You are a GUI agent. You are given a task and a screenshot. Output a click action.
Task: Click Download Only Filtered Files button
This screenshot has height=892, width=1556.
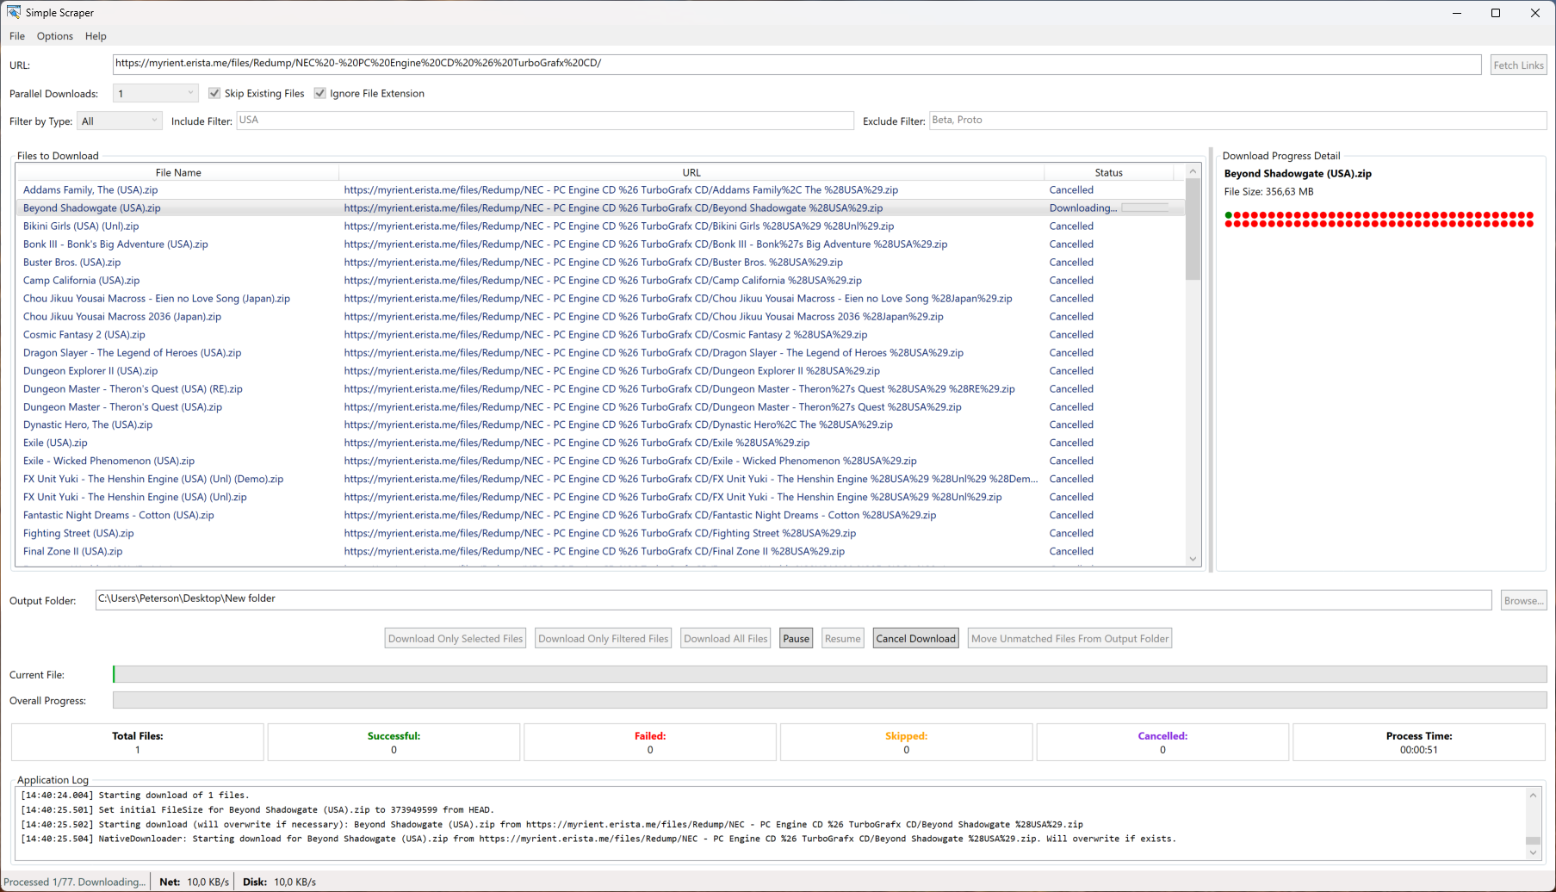pyautogui.click(x=603, y=638)
